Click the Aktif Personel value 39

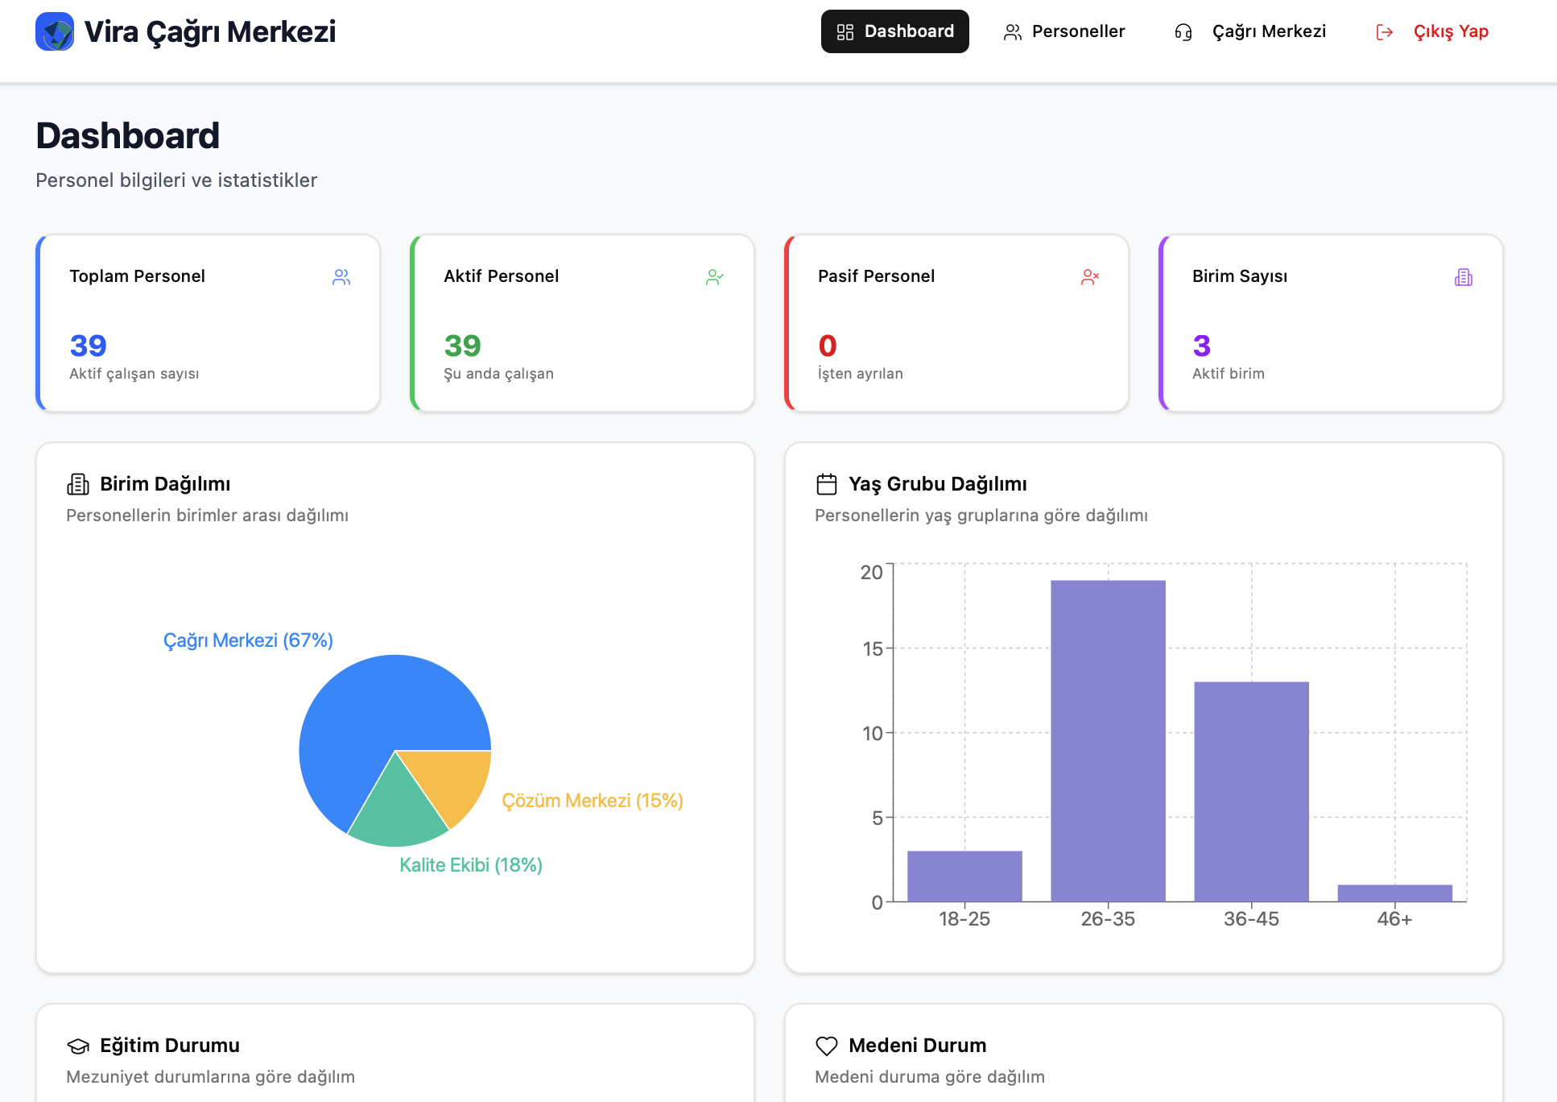coord(462,346)
